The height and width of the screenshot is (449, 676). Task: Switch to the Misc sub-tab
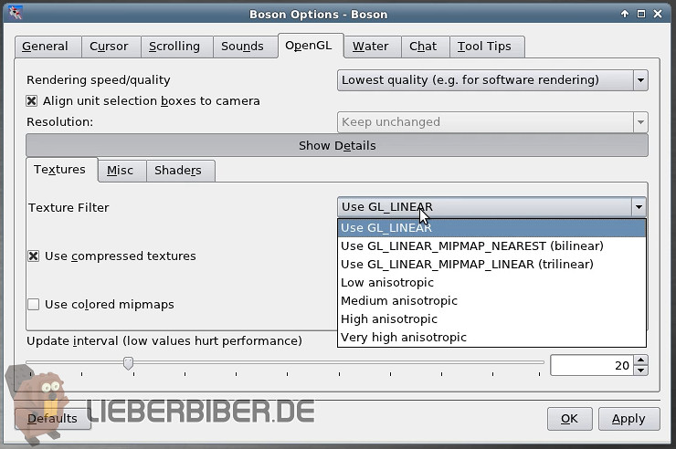click(122, 171)
